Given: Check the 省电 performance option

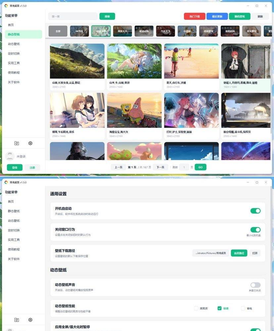Looking at the screenshot, I should (243, 308).
